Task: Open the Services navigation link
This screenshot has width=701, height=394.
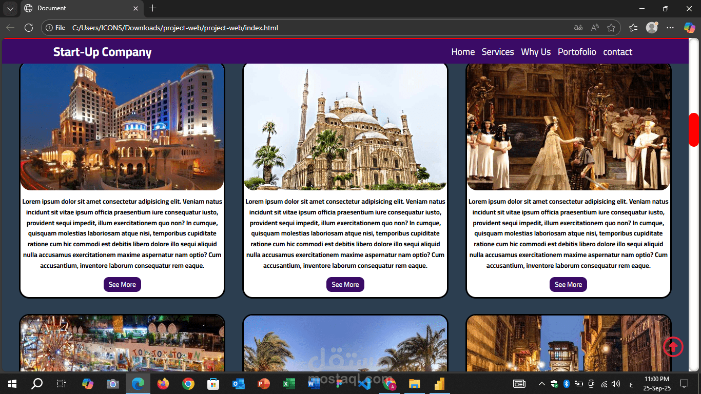Action: (498, 52)
